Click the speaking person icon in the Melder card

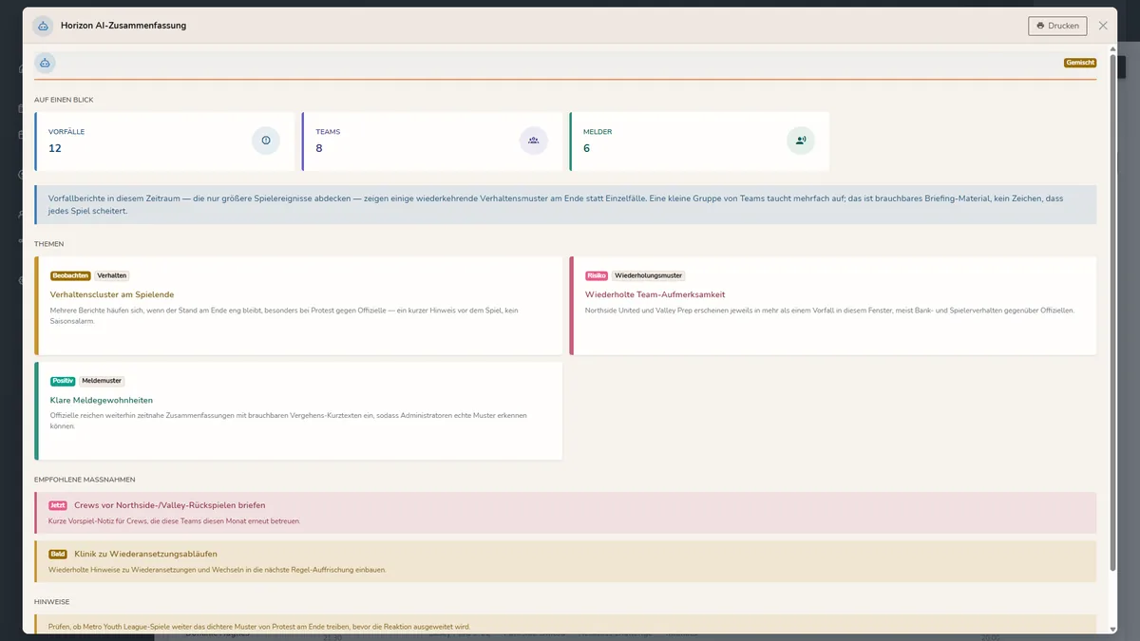801,141
